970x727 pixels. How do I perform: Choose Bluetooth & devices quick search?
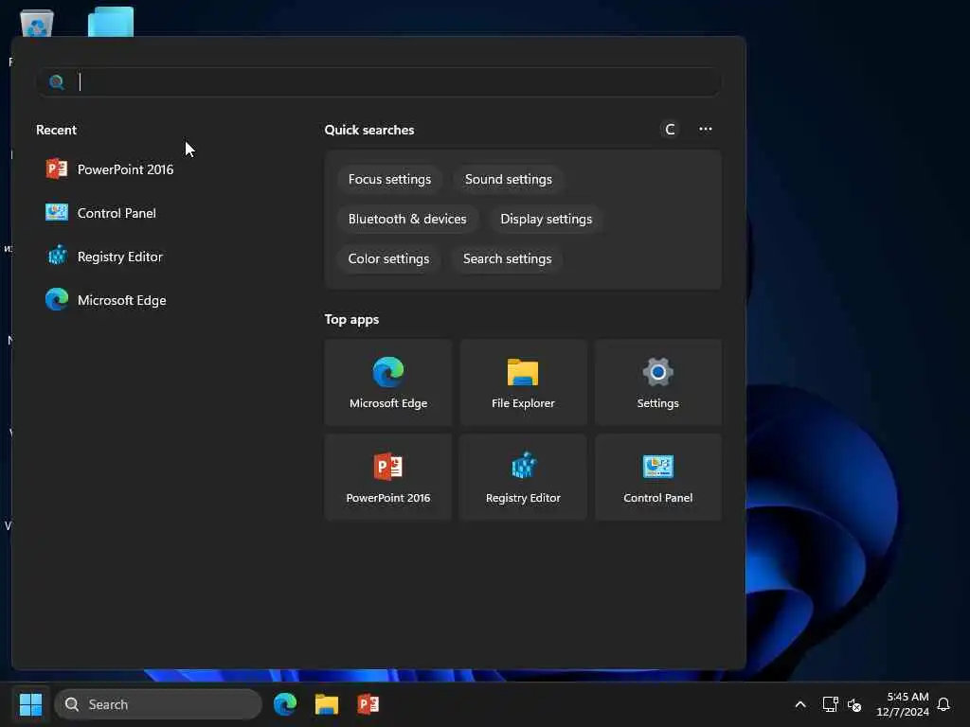coord(407,219)
